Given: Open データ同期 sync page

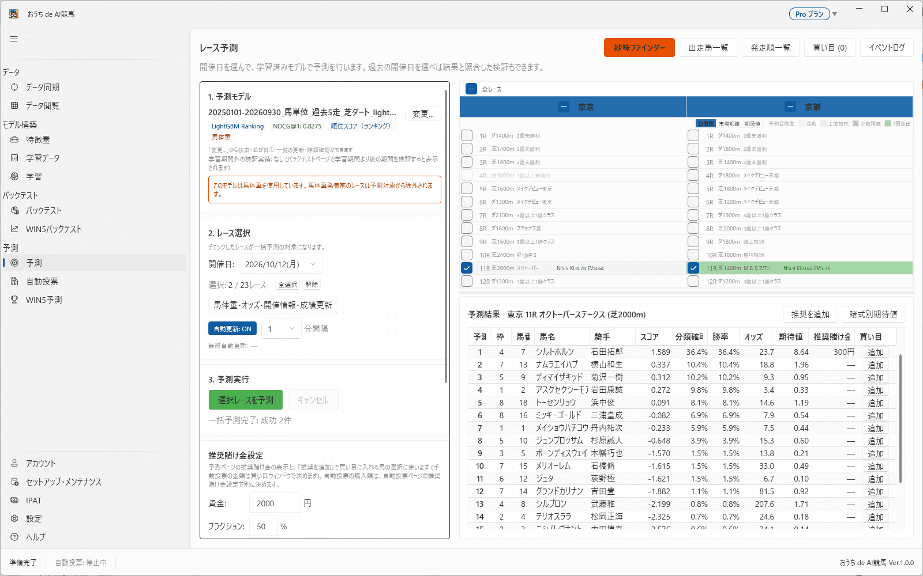Looking at the screenshot, I should coord(93,88).
